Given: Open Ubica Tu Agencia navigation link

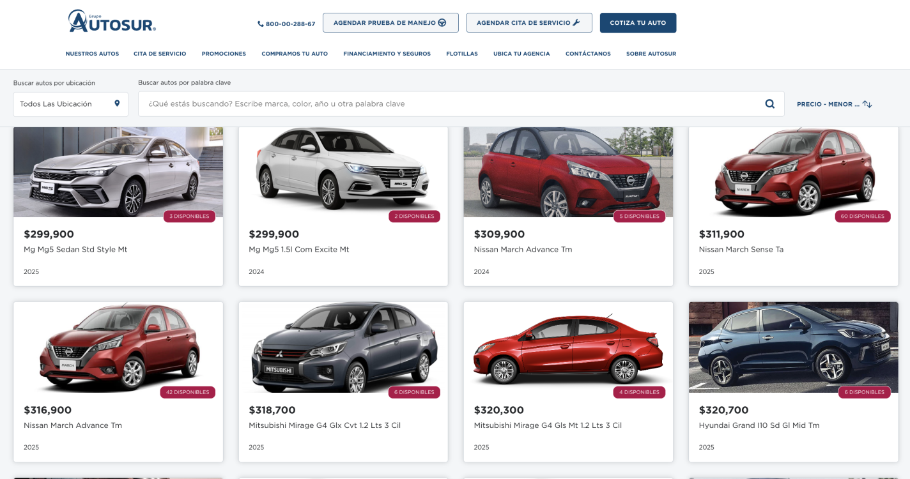Looking at the screenshot, I should tap(521, 54).
